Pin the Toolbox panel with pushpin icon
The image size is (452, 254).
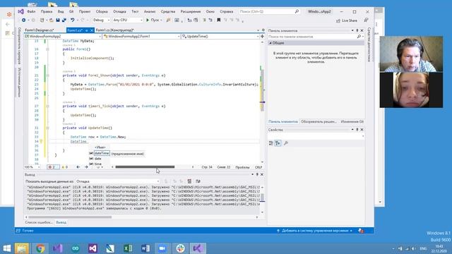tap(357, 30)
